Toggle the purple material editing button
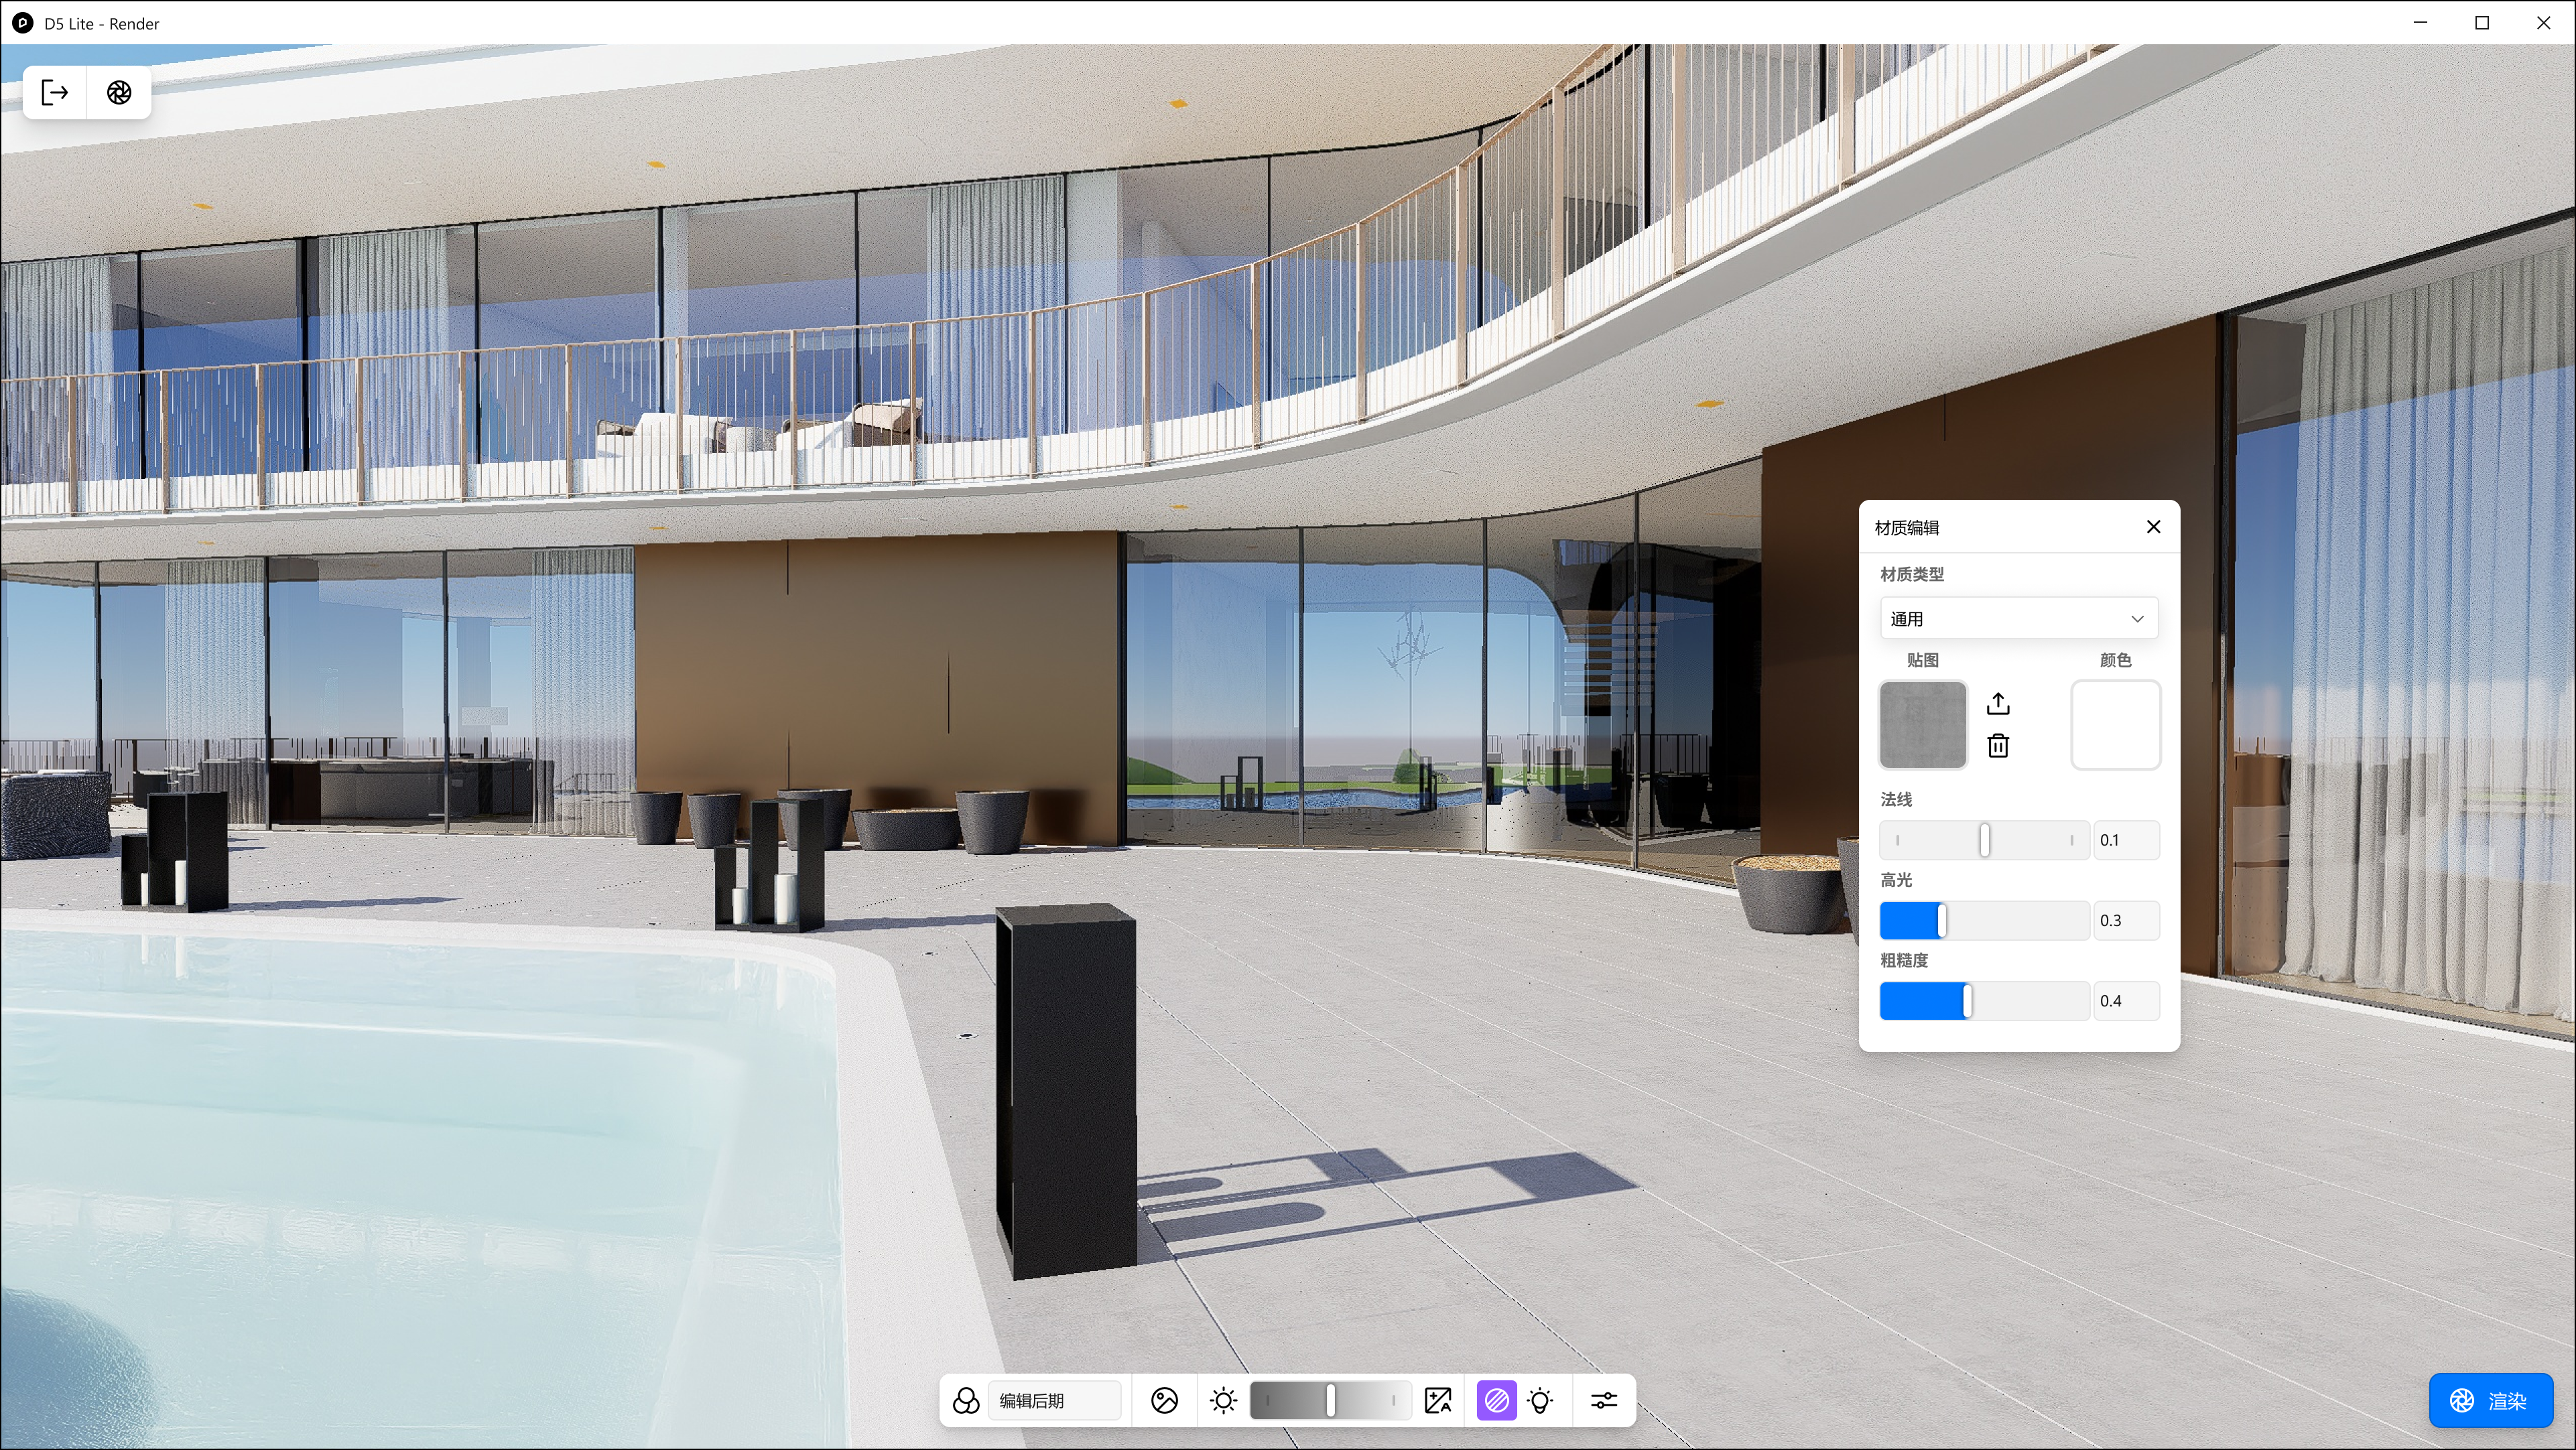Image resolution: width=2576 pixels, height=1450 pixels. (x=1497, y=1401)
